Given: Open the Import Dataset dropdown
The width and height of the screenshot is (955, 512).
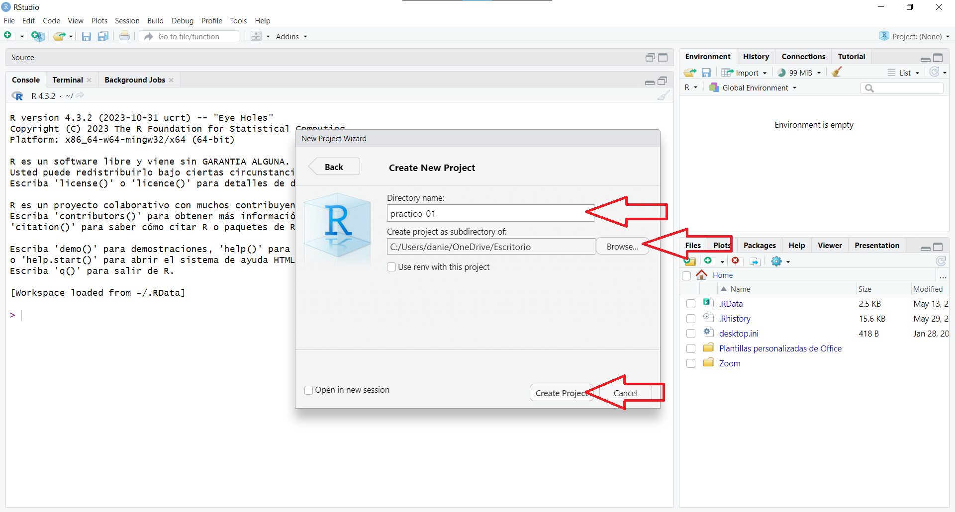Looking at the screenshot, I should tap(745, 73).
